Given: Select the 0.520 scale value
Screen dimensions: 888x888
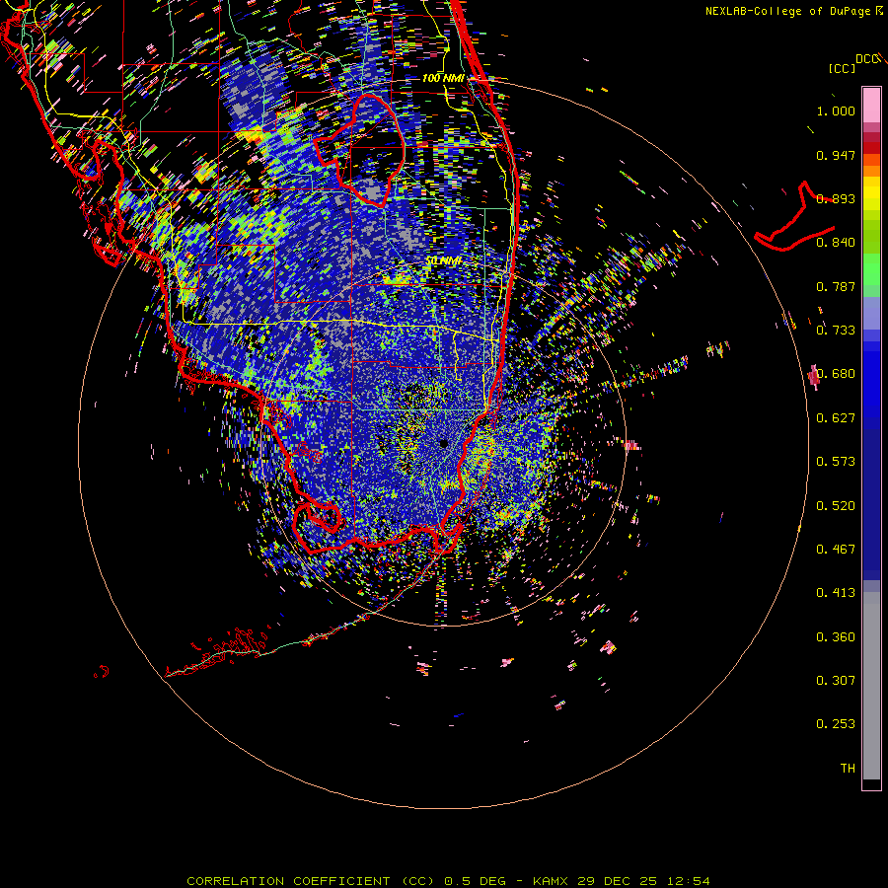Looking at the screenshot, I should point(836,506).
